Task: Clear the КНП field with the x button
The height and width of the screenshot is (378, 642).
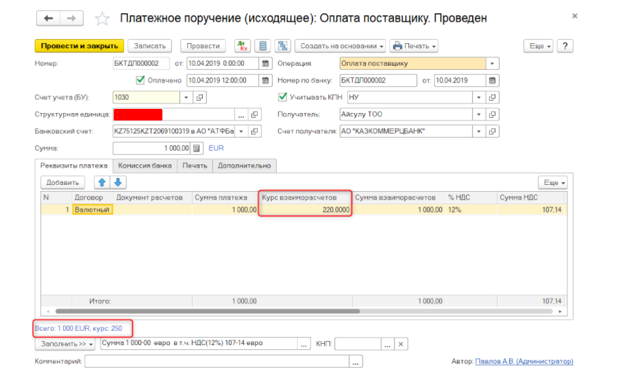Action: (x=401, y=344)
